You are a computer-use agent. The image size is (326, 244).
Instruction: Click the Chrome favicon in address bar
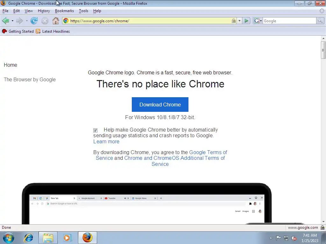point(66,21)
